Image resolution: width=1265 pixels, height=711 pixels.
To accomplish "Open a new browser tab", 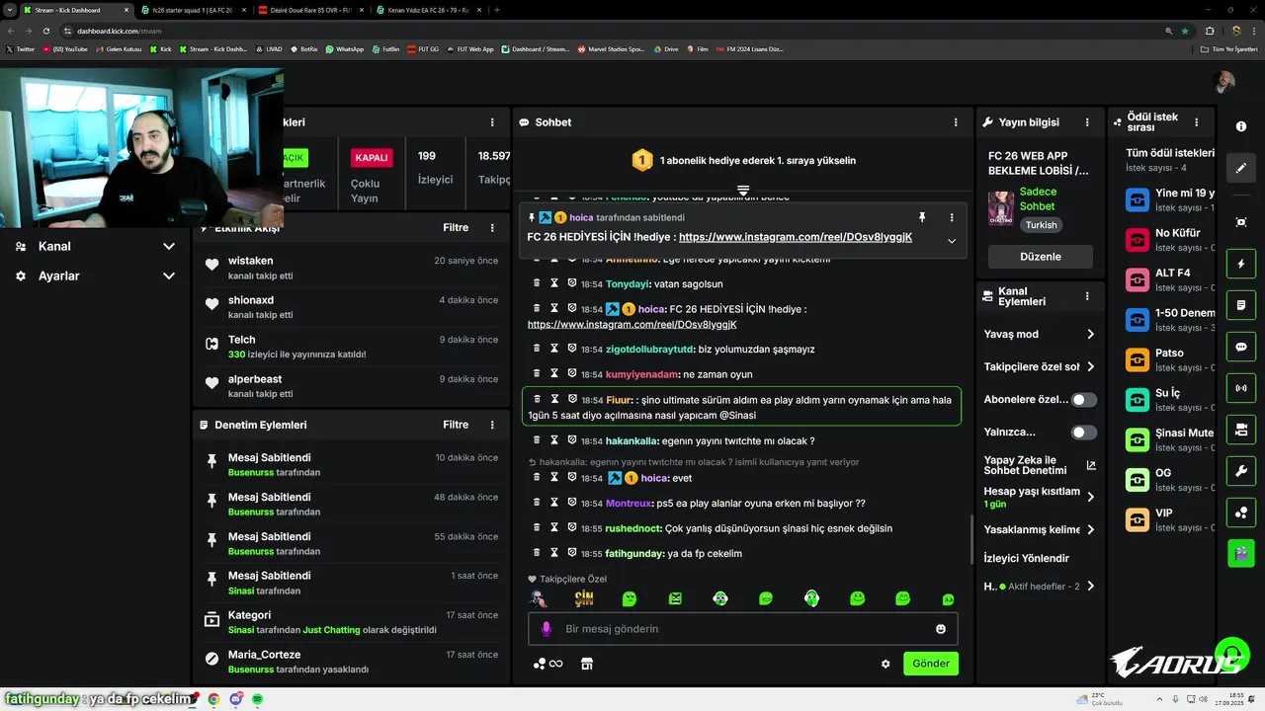I will [496, 10].
